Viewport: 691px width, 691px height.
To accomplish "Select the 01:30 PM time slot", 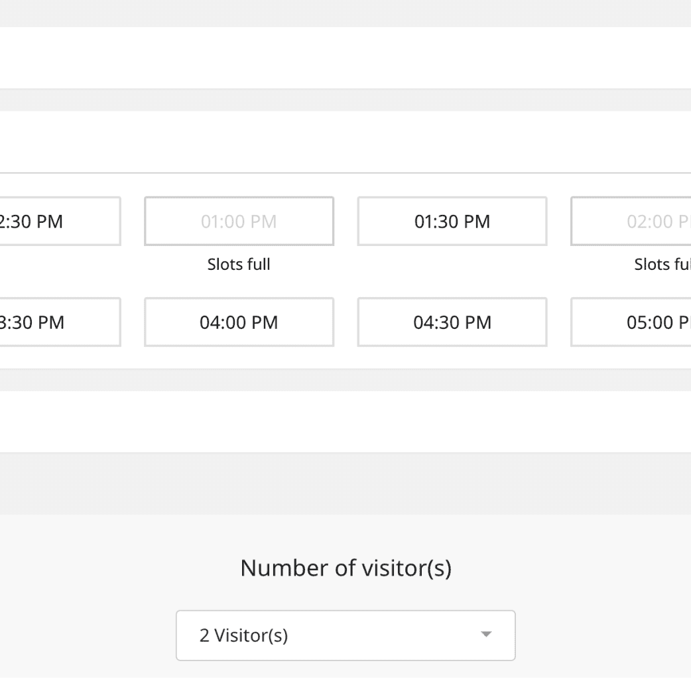I will point(452,221).
